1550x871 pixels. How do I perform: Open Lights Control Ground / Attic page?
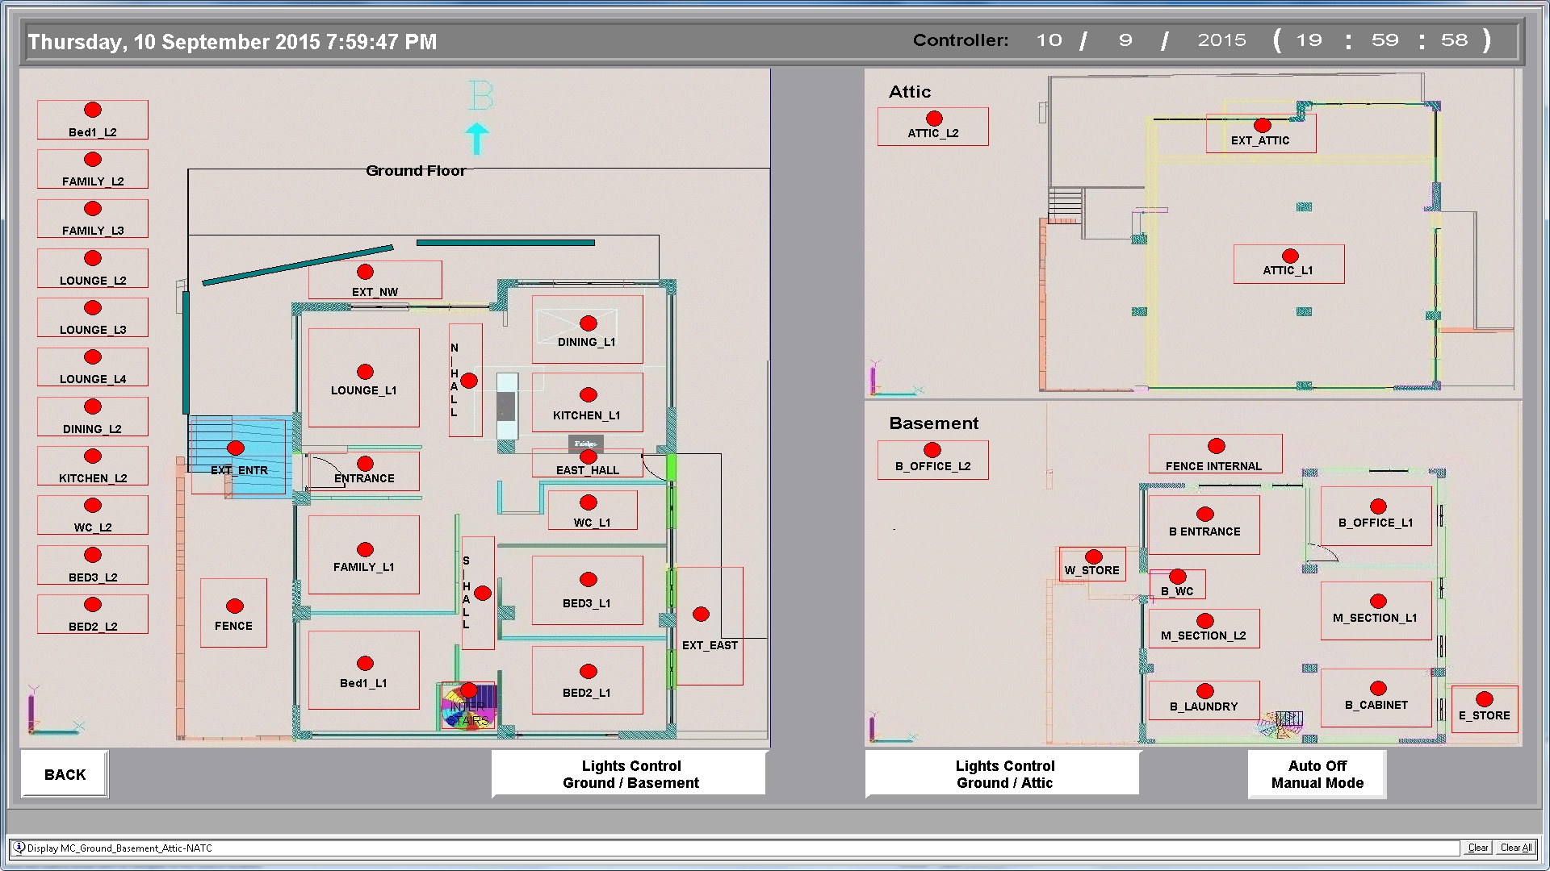pos(1003,774)
